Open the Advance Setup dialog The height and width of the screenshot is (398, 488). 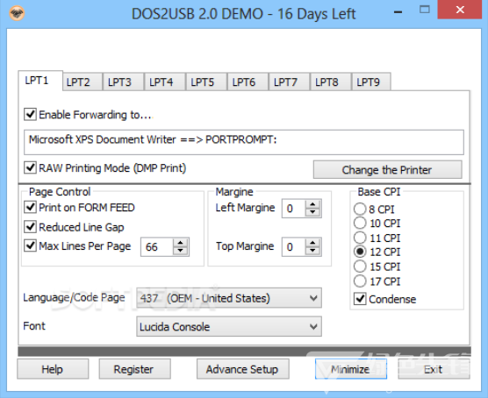(243, 369)
